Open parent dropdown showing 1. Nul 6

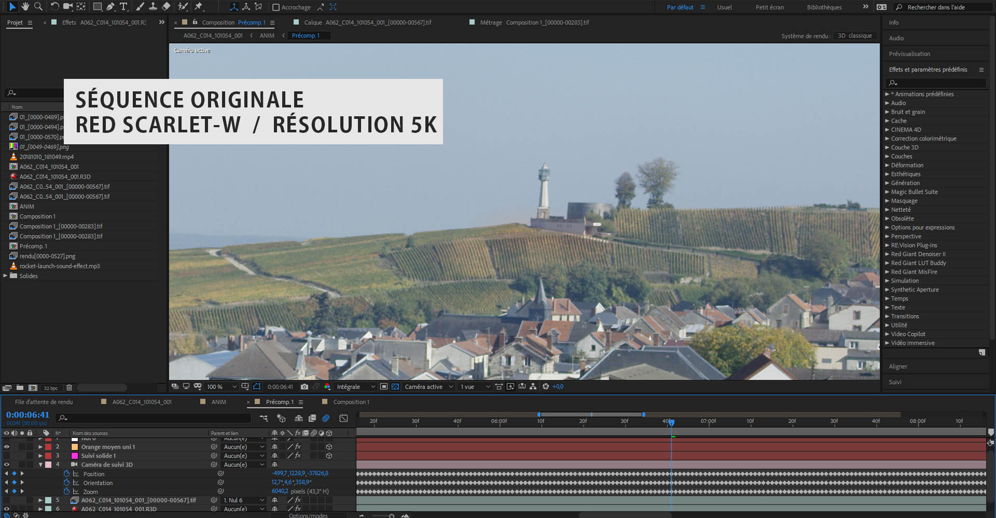coord(243,500)
